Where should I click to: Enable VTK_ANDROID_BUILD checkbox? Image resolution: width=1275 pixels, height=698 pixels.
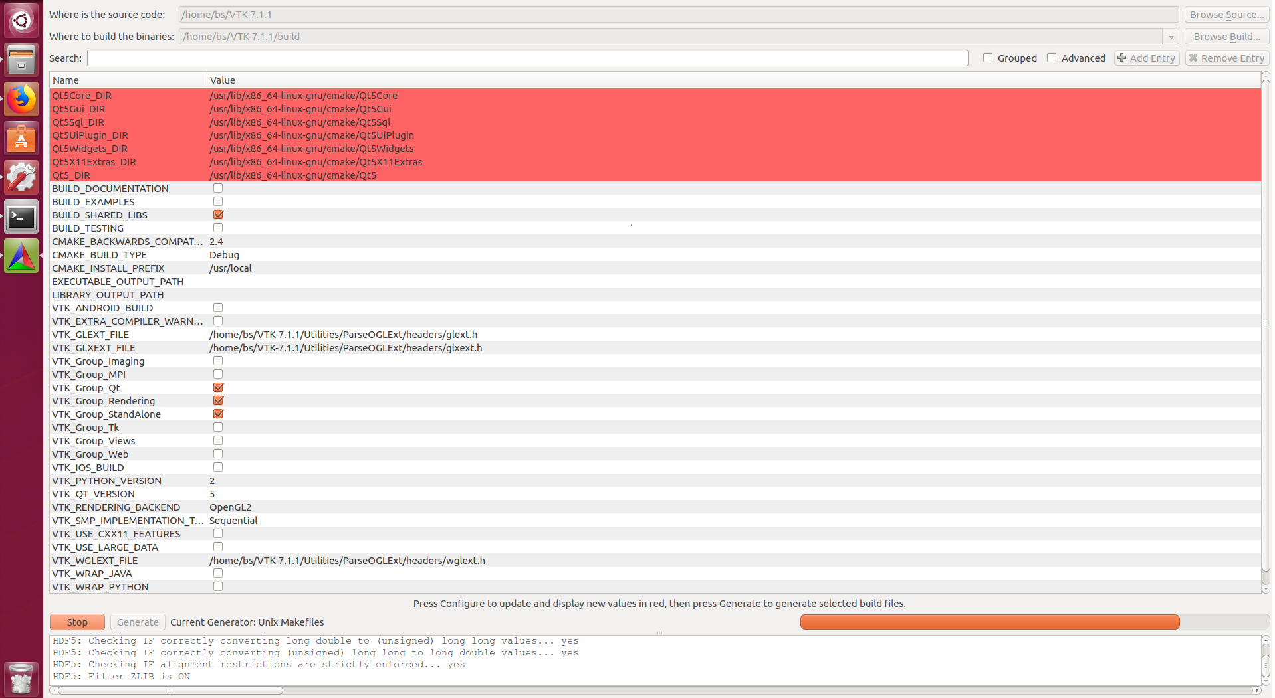[218, 307]
